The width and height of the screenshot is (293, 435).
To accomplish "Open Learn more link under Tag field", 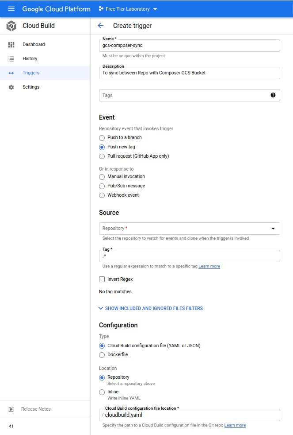I will (209, 266).
